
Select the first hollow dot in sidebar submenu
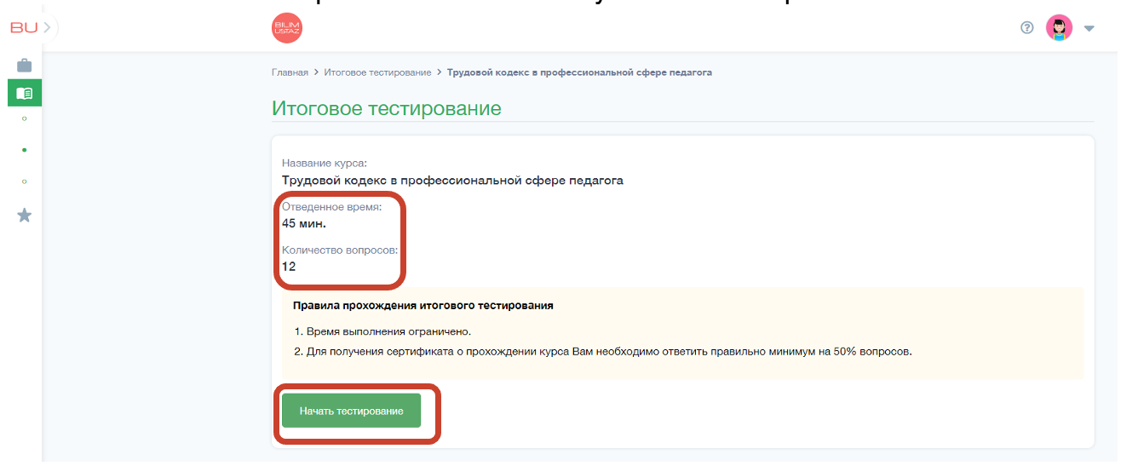pos(24,118)
